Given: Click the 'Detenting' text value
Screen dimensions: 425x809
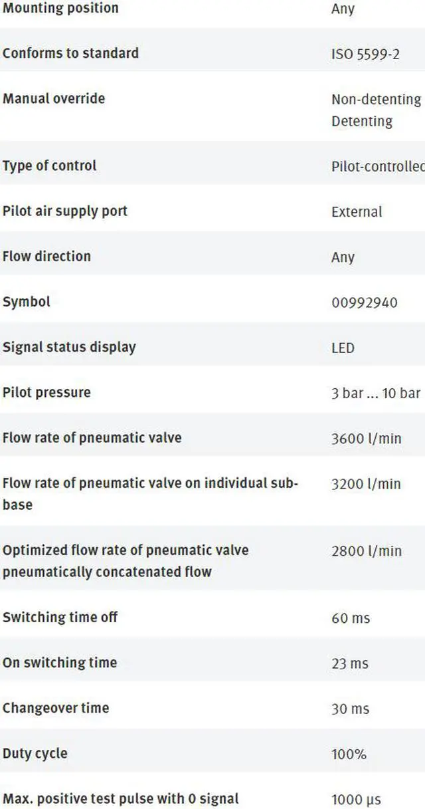Looking at the screenshot, I should [x=362, y=122].
